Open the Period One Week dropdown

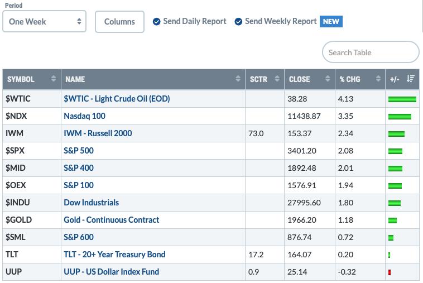(45, 22)
